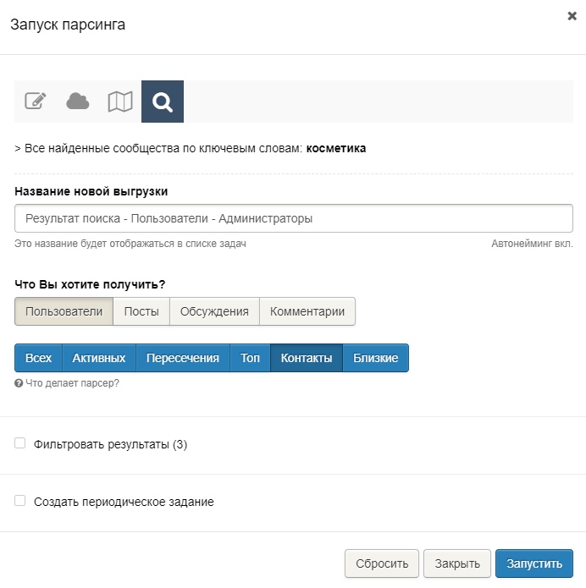This screenshot has width=586, height=588.
Task: Select the Пользователи tab
Action: 64,311
